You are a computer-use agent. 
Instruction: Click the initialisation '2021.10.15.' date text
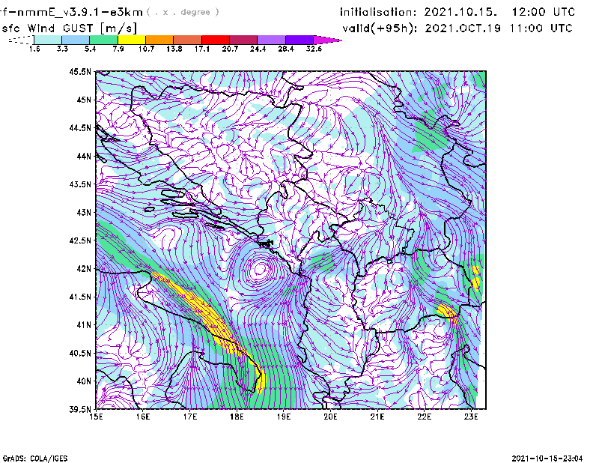click(x=460, y=12)
